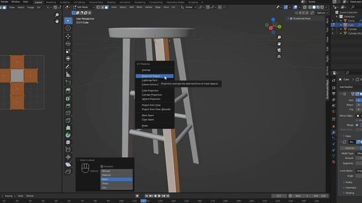
Task: Switch perspective/orthographic with the grid icon
Action: pyautogui.click(x=279, y=56)
